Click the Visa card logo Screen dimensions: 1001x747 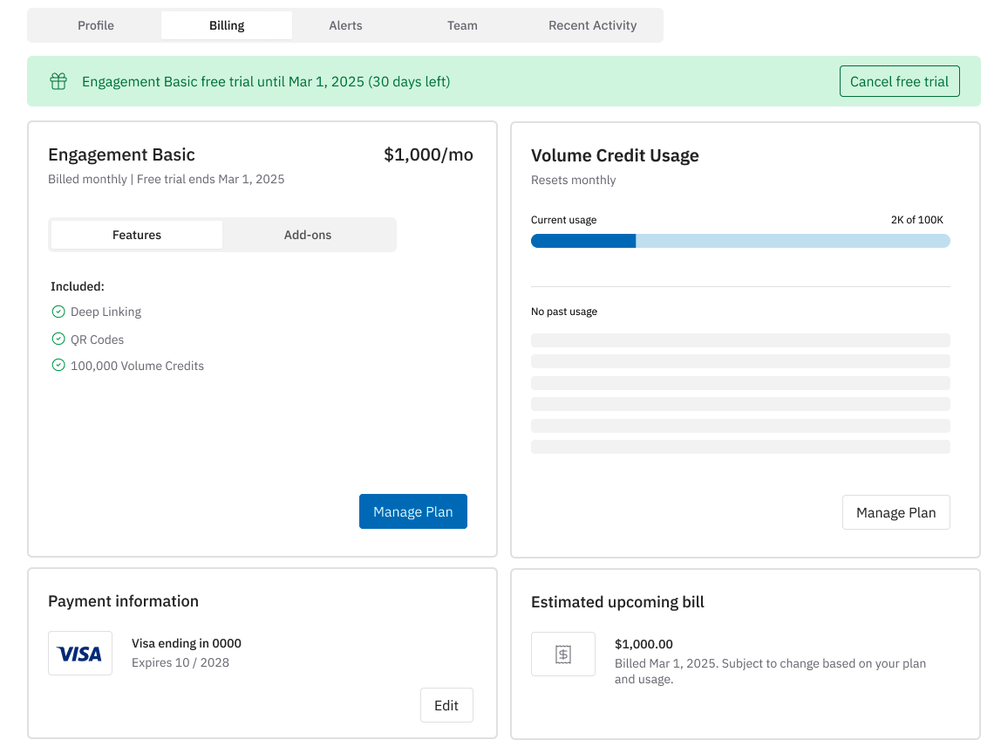[80, 654]
